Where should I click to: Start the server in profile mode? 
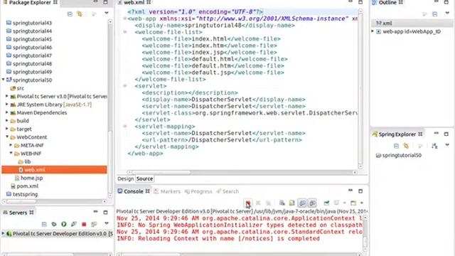(x=74, y=224)
